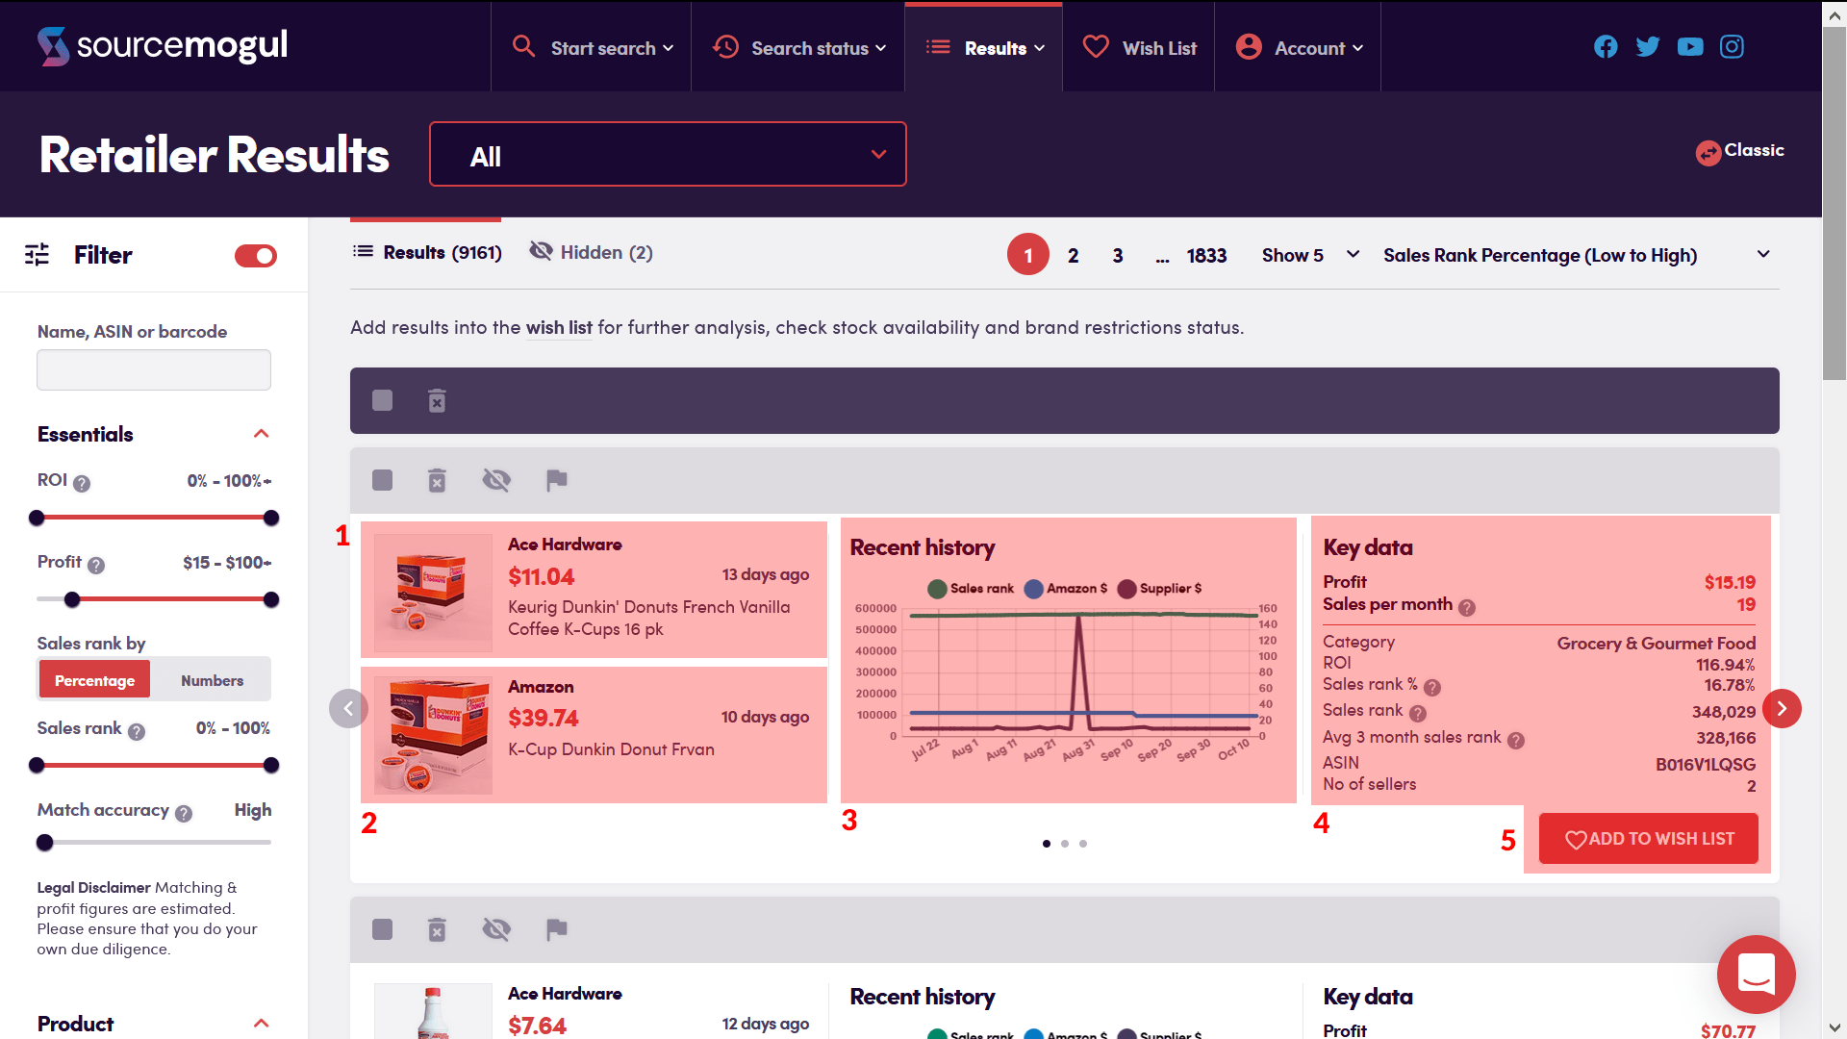This screenshot has width=1847, height=1039.
Task: Delete the Keurig Dunkin' Donuts result
Action: pyautogui.click(x=437, y=480)
